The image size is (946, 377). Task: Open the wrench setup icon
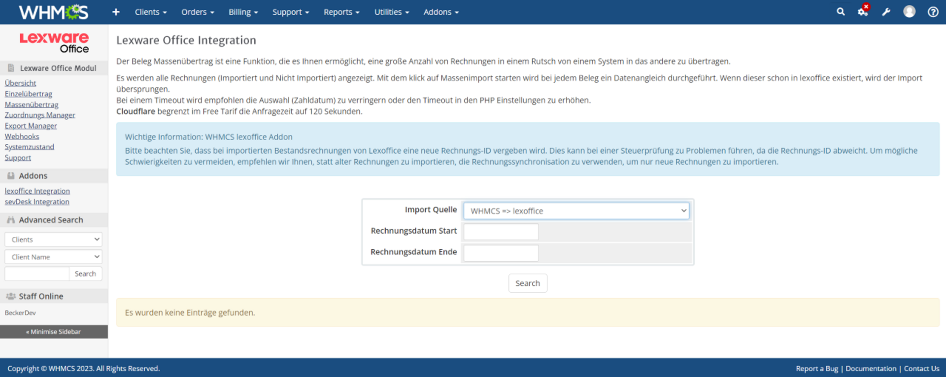886,12
